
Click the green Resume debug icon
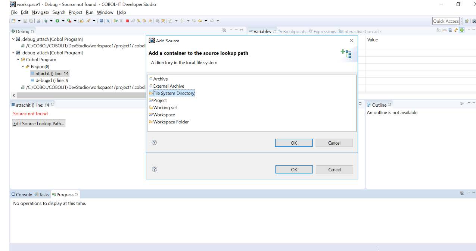pos(116,21)
